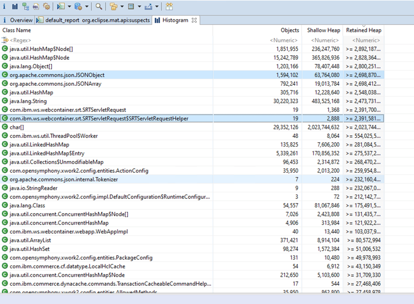Expand the Query Browser dropdown arrow
The height and width of the screenshot is (304, 414).
pos(86,7)
